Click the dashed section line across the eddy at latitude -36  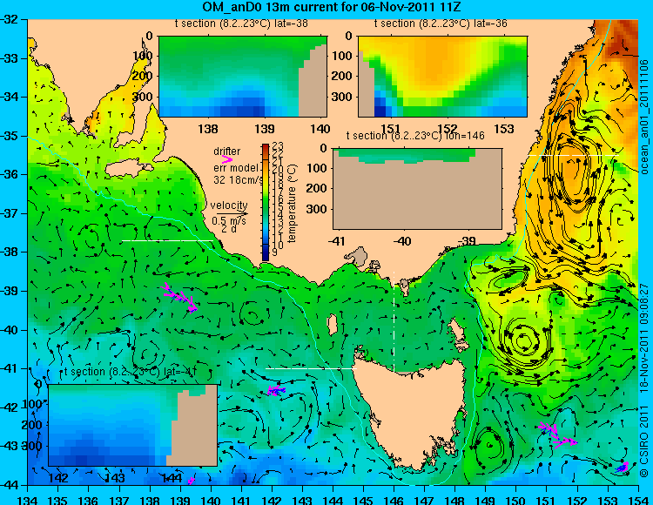point(573,155)
